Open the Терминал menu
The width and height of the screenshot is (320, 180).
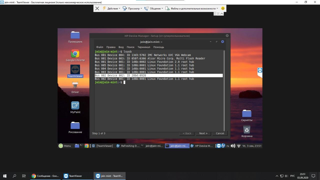144,47
